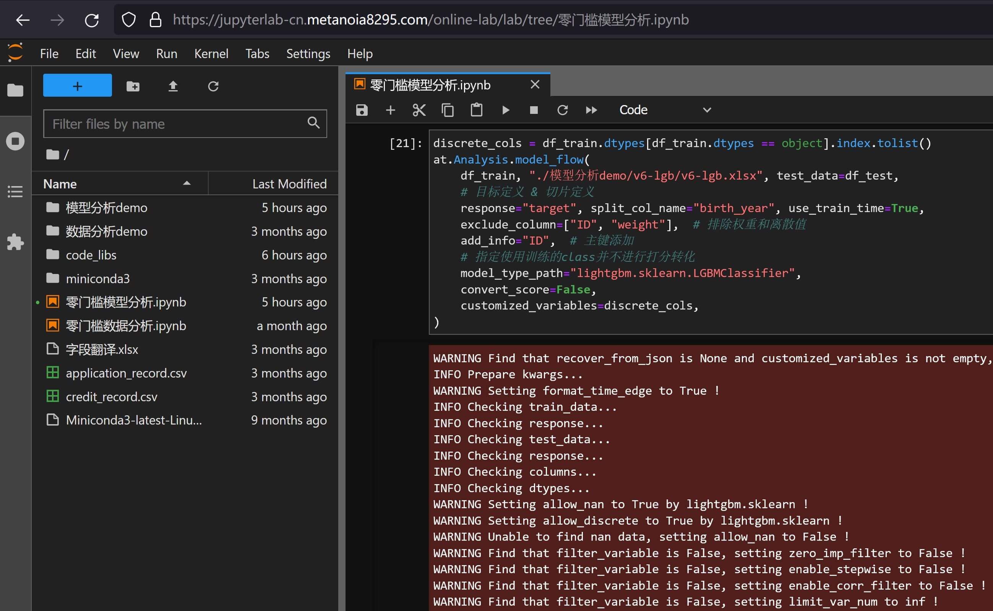Open the Settings menu
The width and height of the screenshot is (993, 611).
pos(308,54)
